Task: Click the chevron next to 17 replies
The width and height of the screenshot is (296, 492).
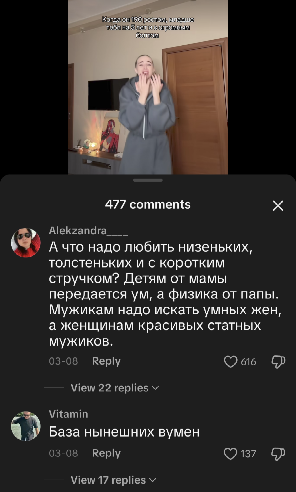Action: click(153, 480)
